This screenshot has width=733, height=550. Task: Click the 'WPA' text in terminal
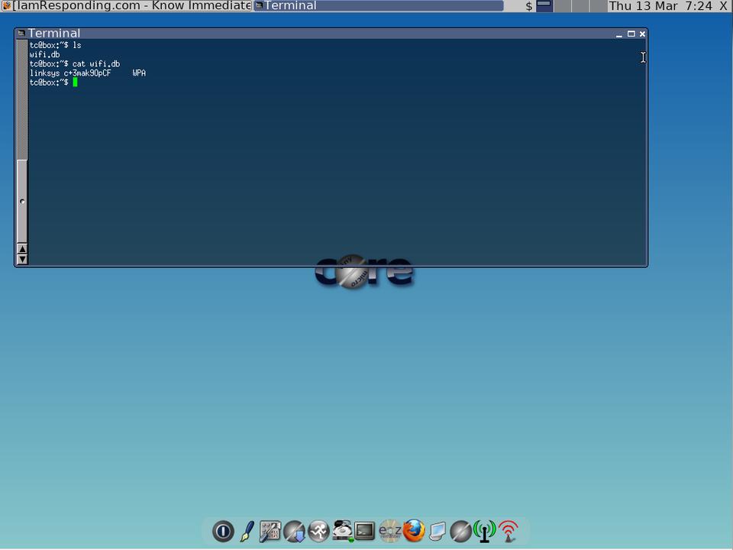pyautogui.click(x=139, y=73)
